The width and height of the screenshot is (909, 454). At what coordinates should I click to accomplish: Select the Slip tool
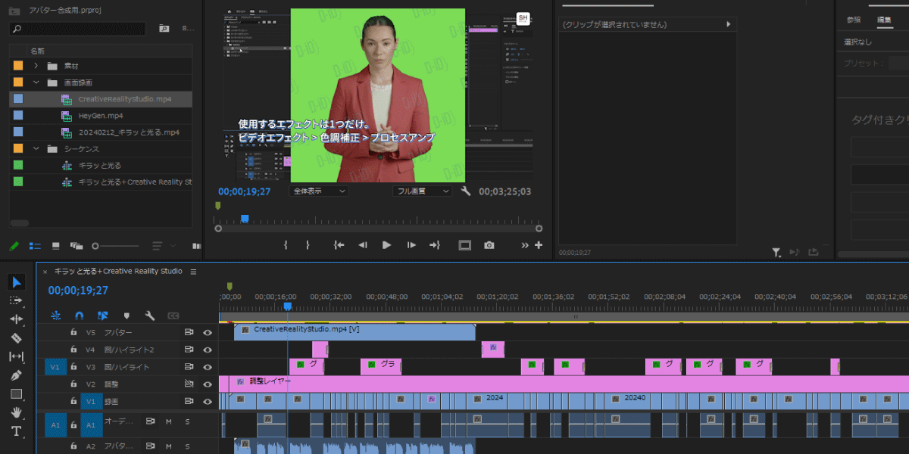17,356
